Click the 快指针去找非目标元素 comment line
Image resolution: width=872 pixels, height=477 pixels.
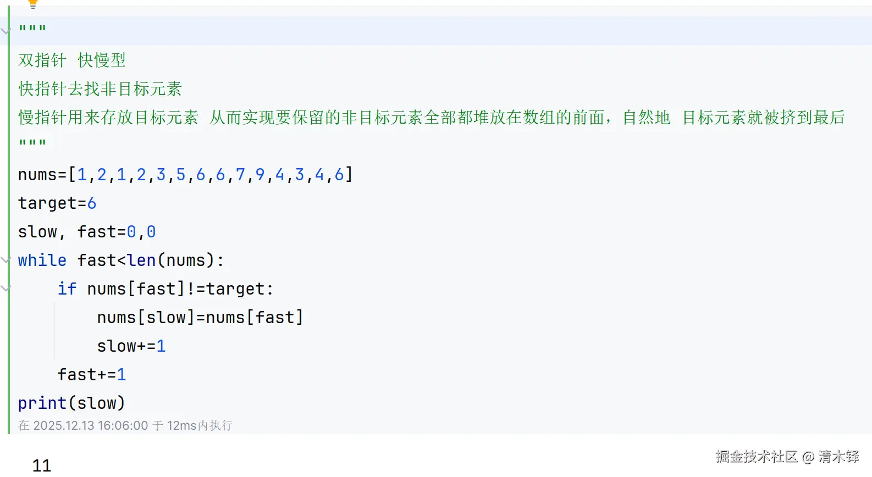(x=100, y=88)
